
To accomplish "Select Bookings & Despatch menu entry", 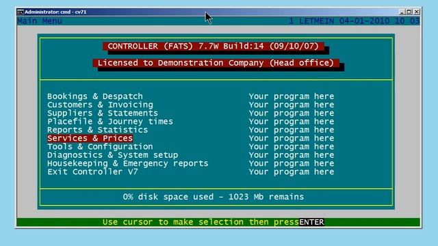I will pos(95,96).
